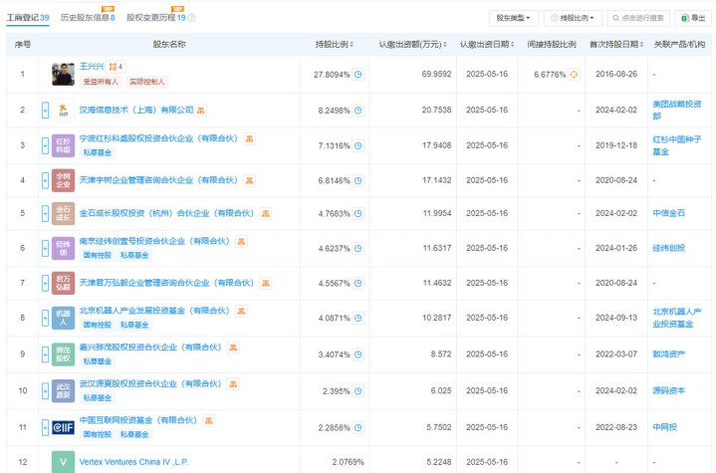Image resolution: width=716 pixels, height=473 pixels.
Task: Click equity structure icon after 天津宇树
Action: coord(249,180)
